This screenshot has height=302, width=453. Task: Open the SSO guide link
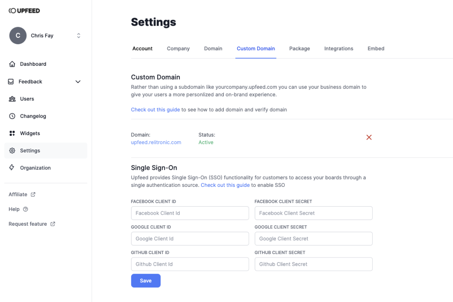[x=225, y=185]
